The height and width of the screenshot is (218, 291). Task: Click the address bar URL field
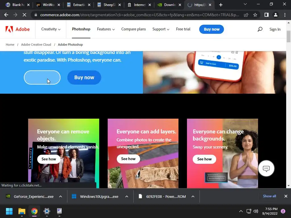click(x=140, y=15)
